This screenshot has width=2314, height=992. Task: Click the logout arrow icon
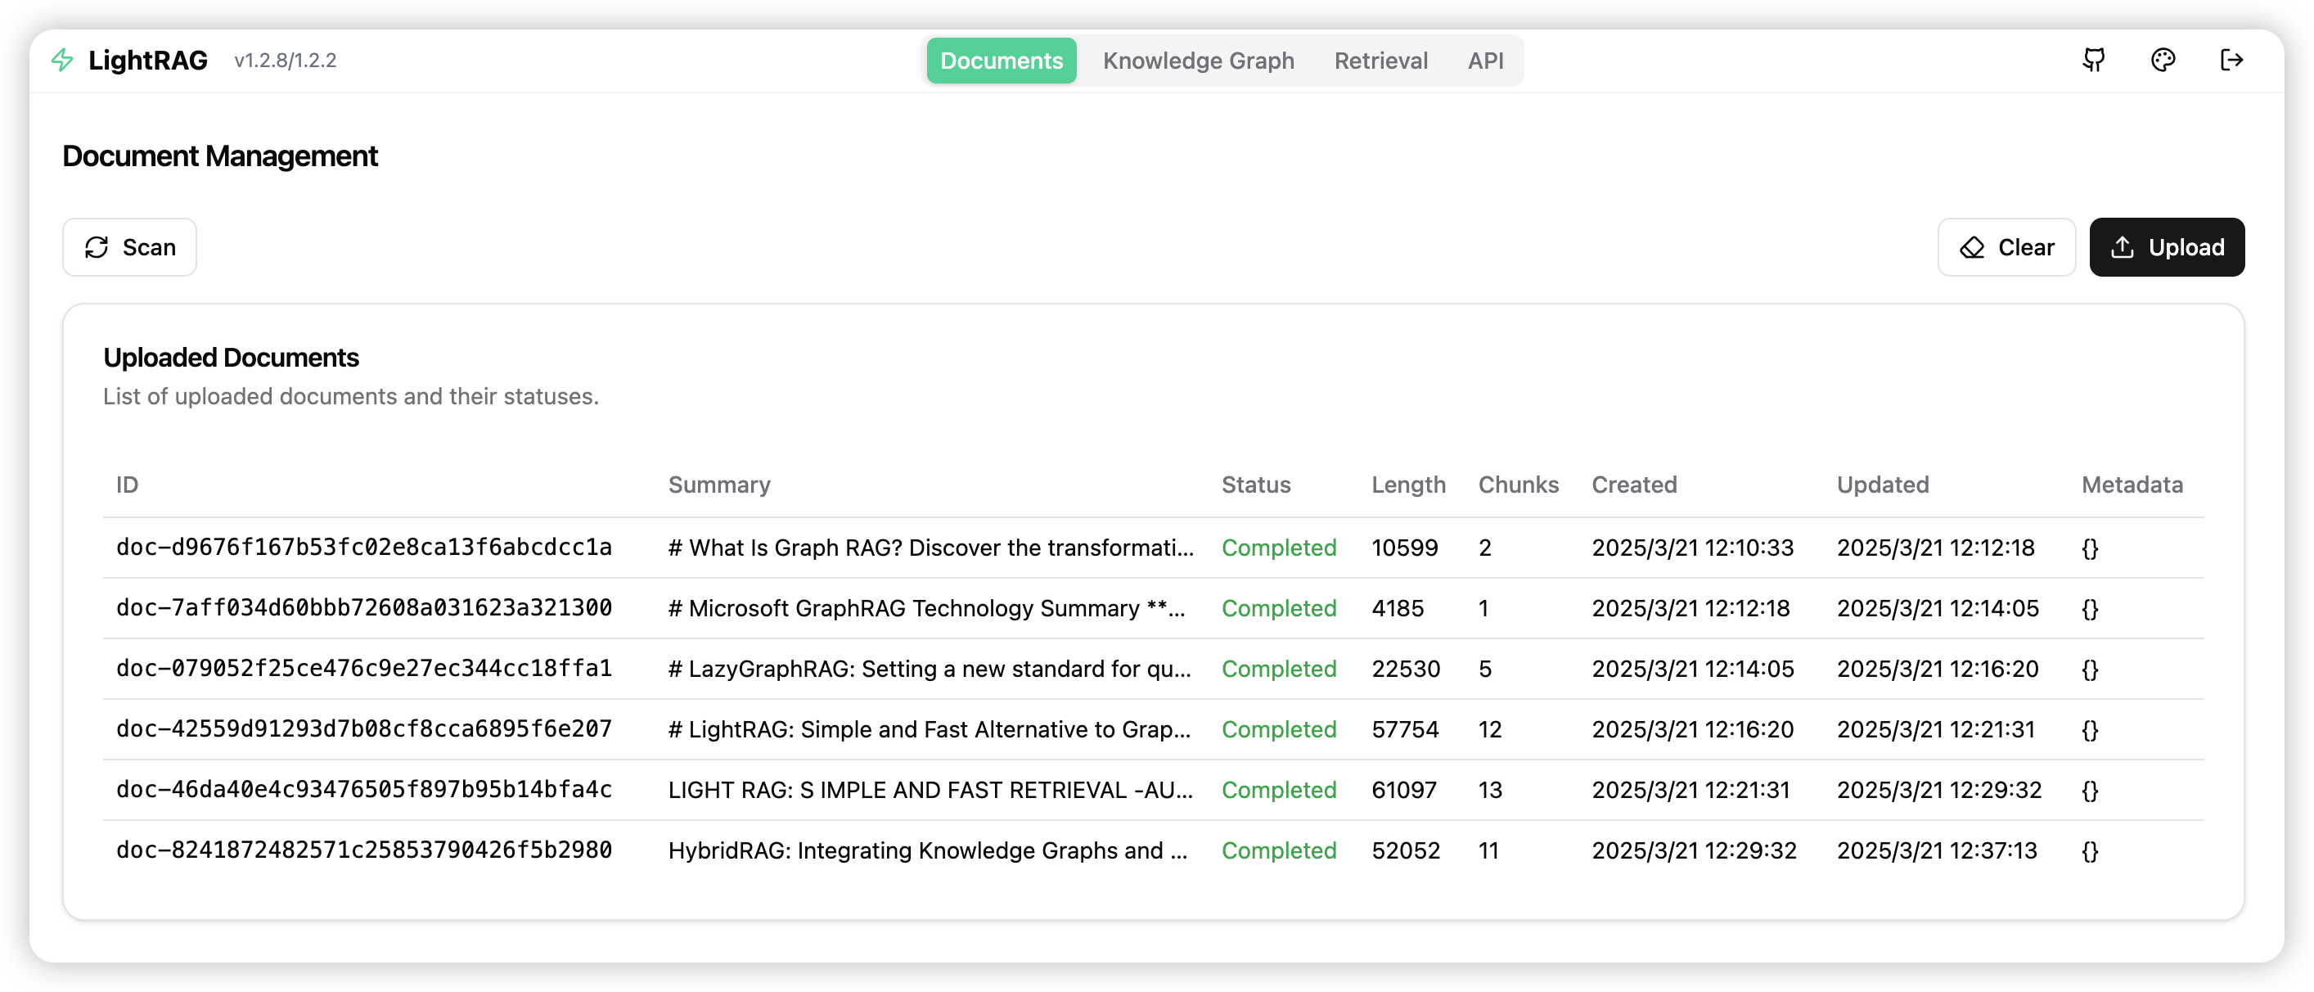tap(2231, 61)
